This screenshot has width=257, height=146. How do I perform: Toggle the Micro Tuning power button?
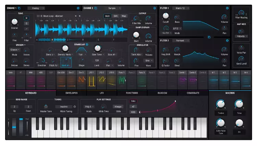(x=75, y=107)
